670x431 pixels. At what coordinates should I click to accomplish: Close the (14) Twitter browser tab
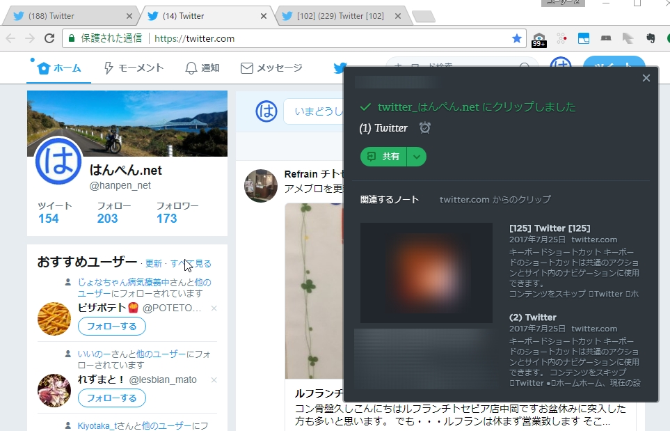coord(264,16)
